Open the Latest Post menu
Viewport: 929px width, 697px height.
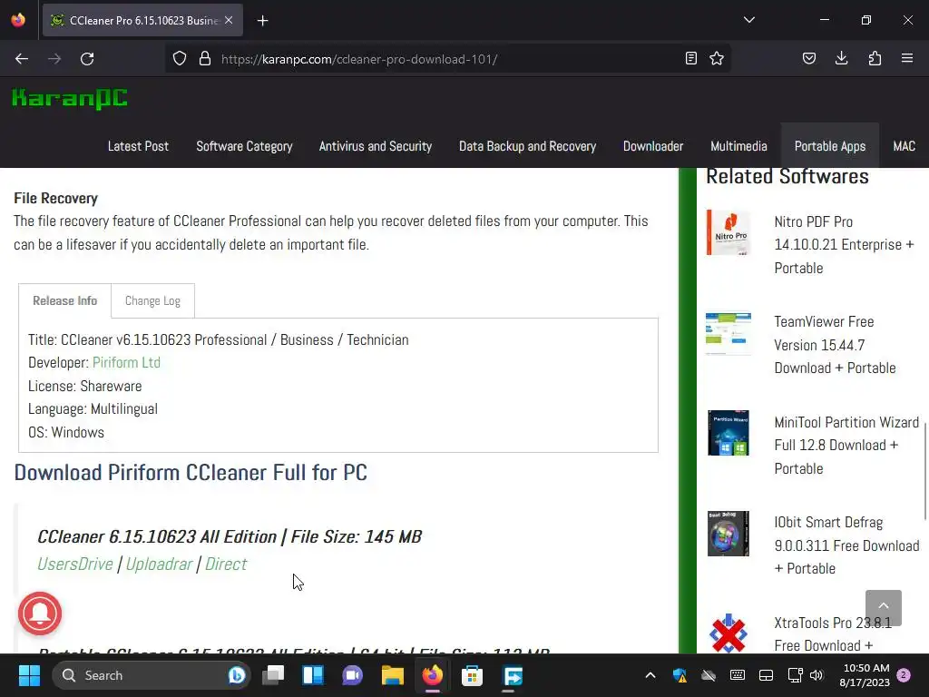tap(138, 146)
